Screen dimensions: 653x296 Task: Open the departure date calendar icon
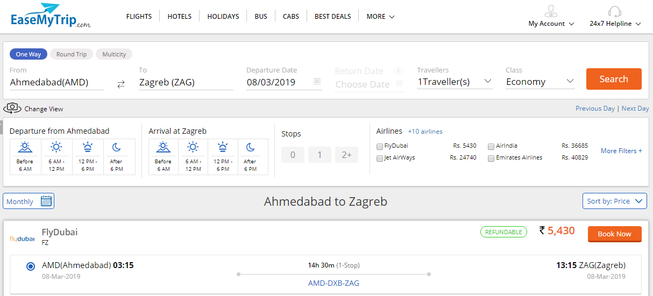[317, 82]
